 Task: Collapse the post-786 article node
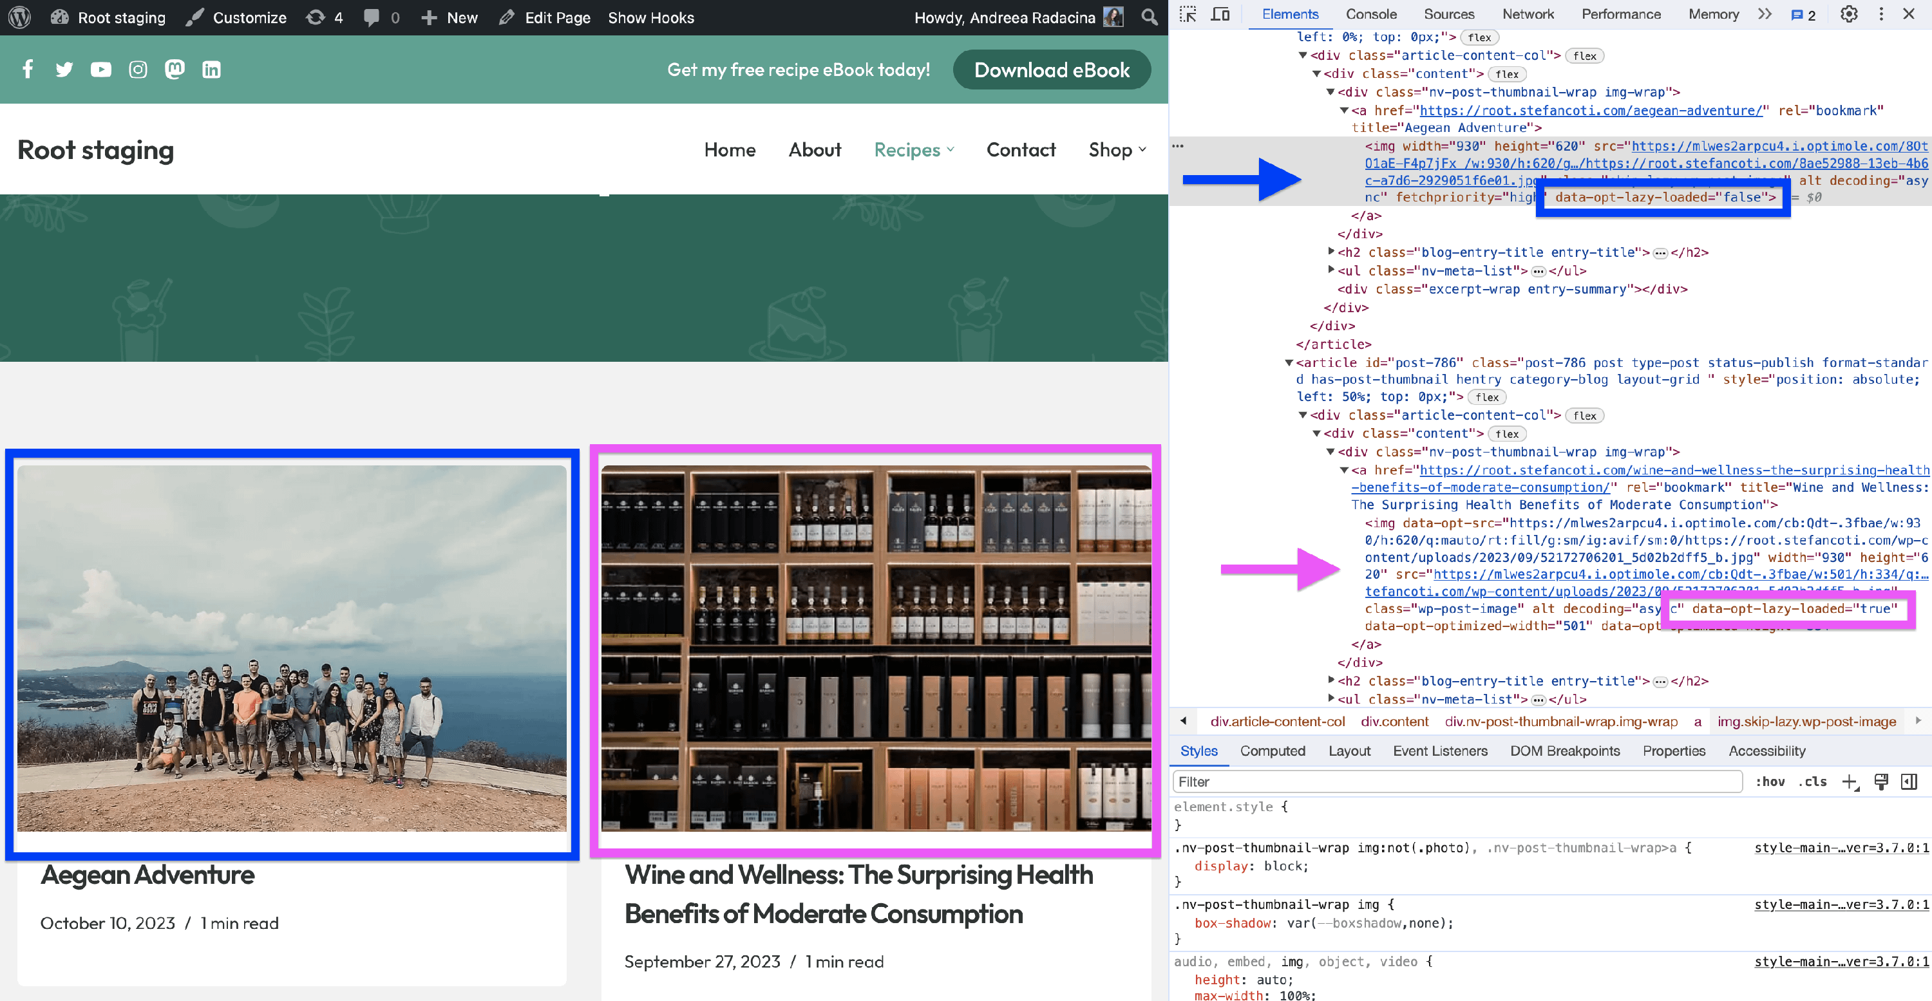(x=1289, y=363)
